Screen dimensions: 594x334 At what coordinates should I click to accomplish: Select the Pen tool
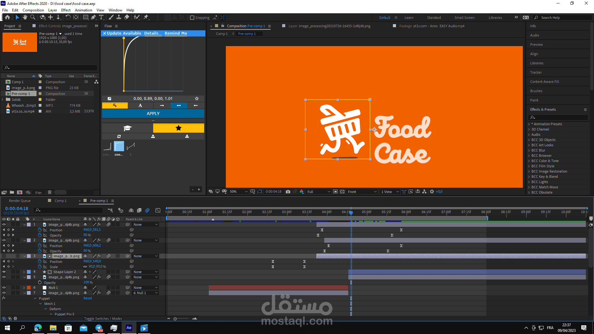93,17
